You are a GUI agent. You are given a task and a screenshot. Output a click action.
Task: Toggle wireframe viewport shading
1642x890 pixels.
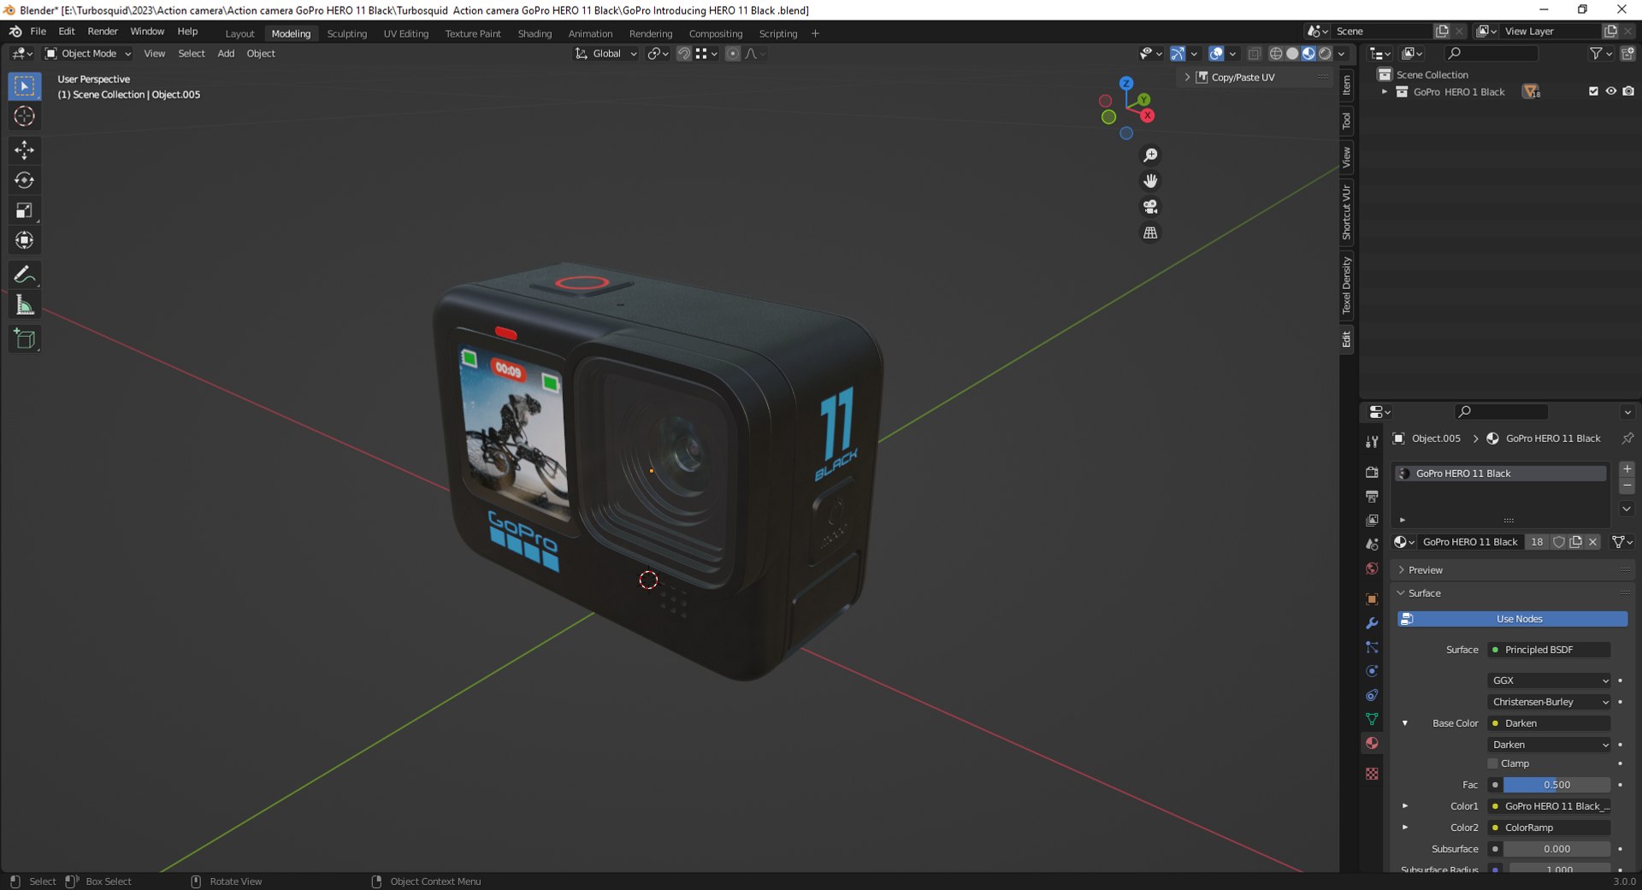(x=1276, y=53)
